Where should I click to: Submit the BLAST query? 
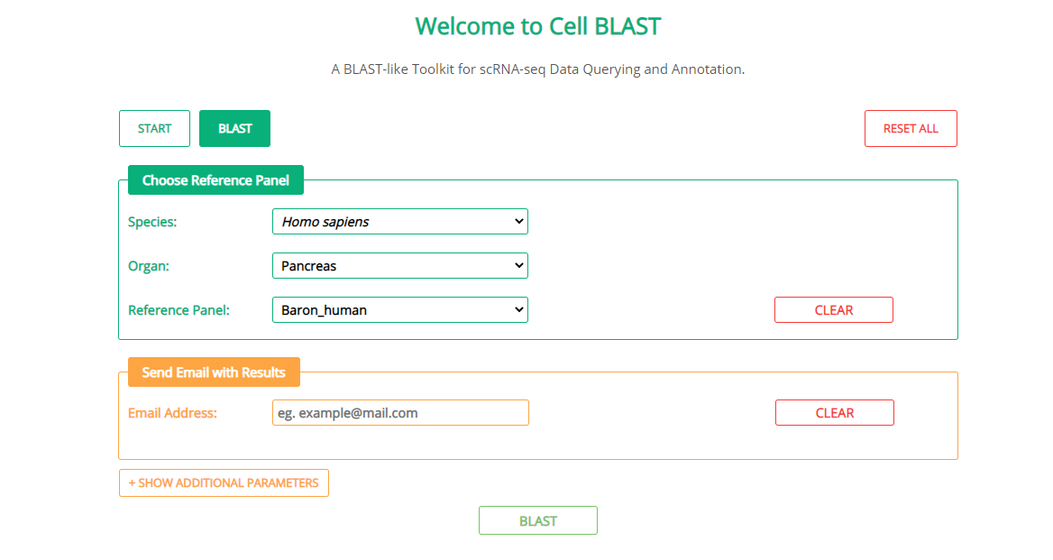(x=537, y=520)
